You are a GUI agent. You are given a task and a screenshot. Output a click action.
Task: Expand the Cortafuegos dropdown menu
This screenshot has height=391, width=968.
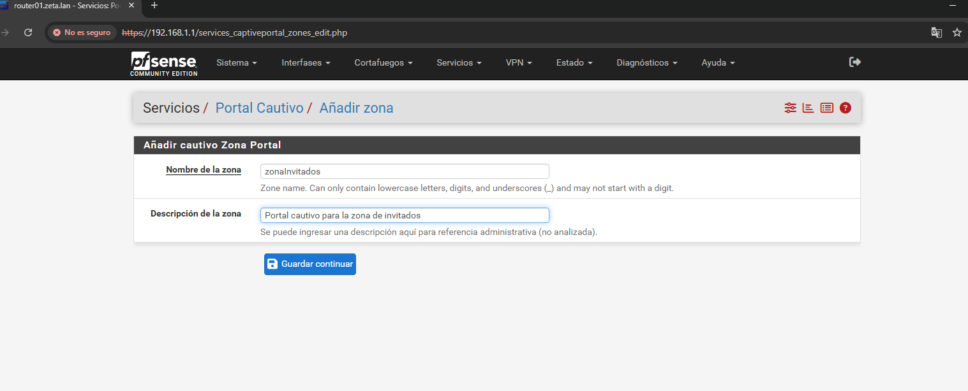(383, 63)
